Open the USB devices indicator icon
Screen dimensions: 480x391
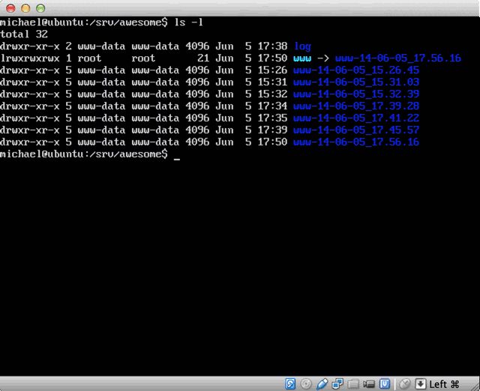click(322, 384)
